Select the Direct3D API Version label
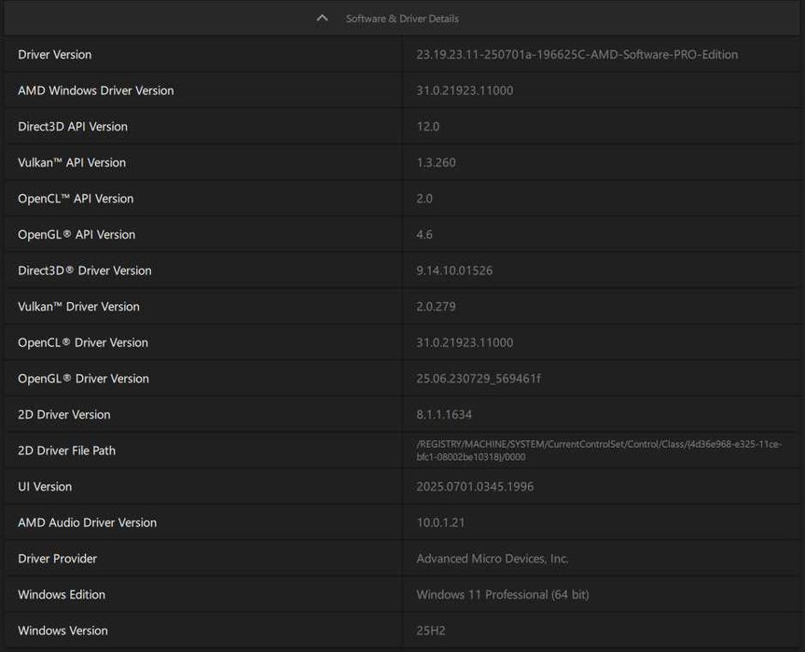Viewport: 805px width, 652px height. (73, 126)
